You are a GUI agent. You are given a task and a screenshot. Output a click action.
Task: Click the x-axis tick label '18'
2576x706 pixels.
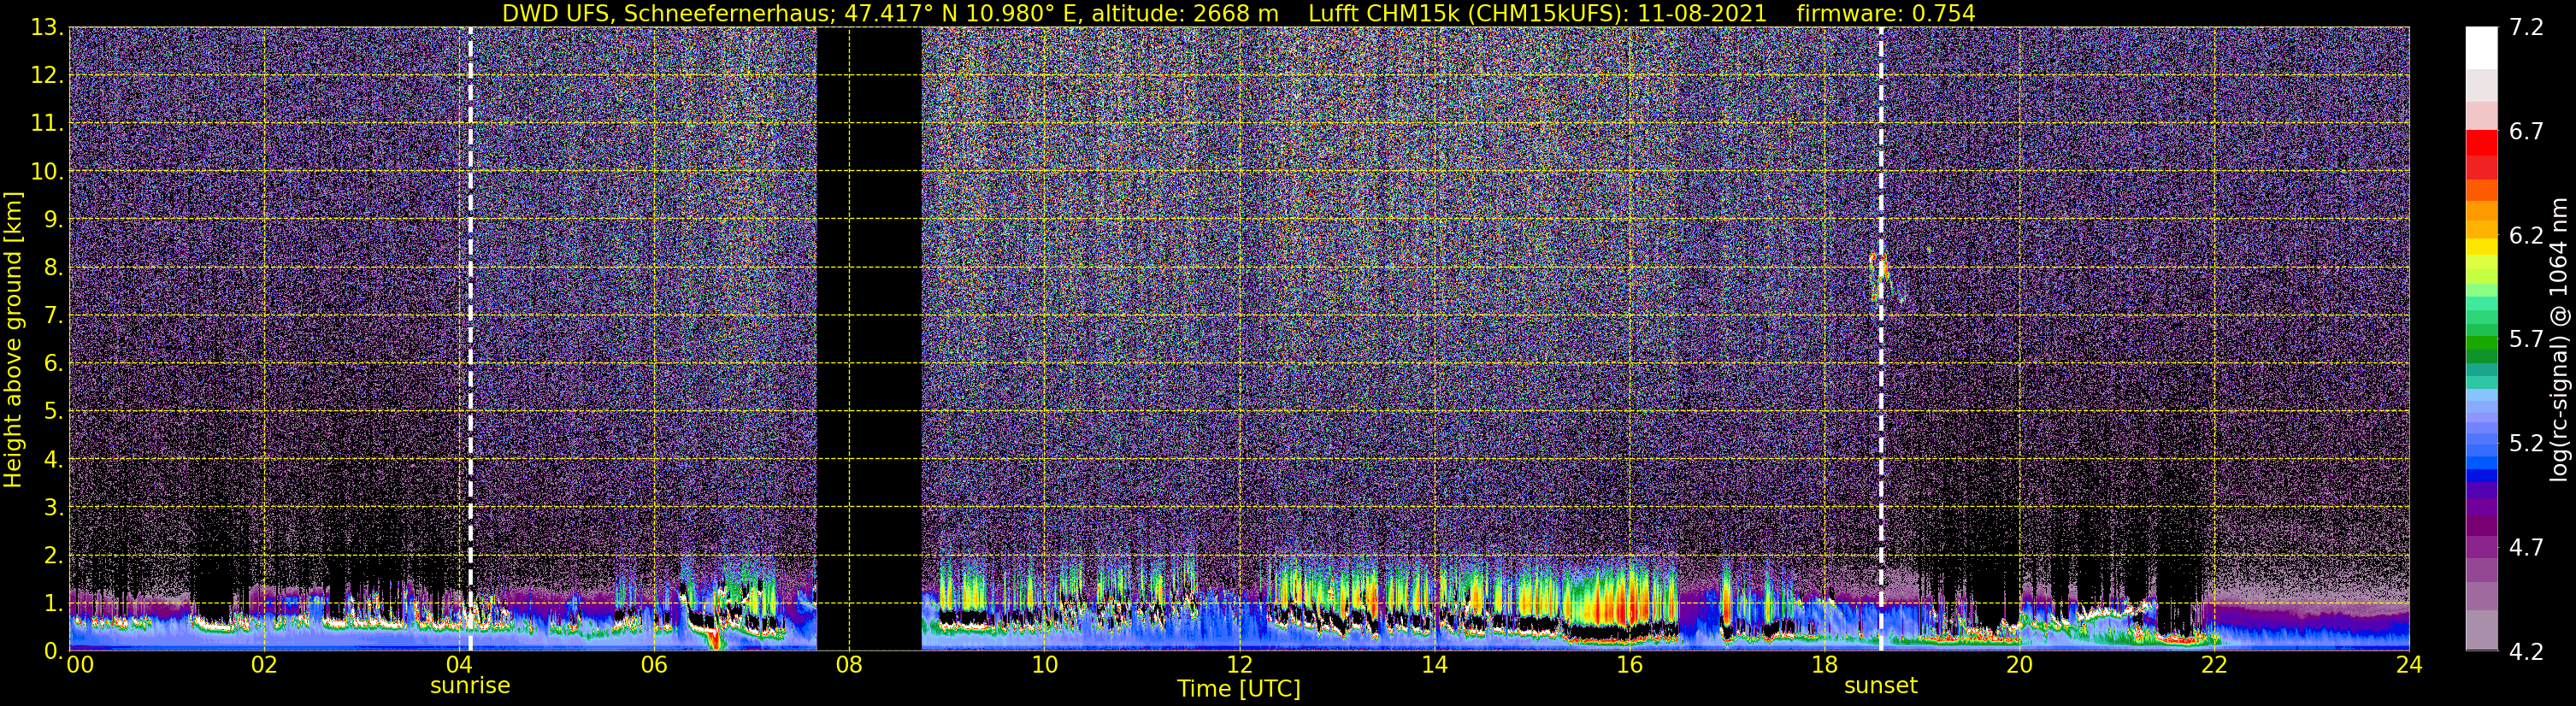(1824, 664)
